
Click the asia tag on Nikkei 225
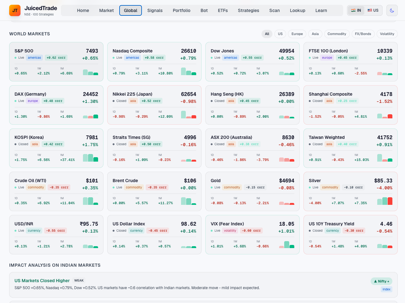tap(133, 101)
